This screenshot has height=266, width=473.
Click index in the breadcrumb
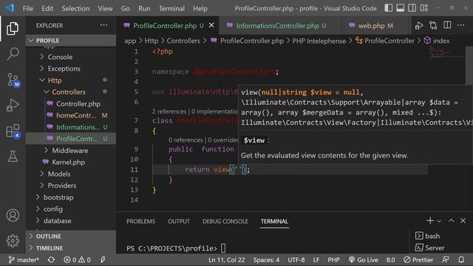pyautogui.click(x=441, y=41)
